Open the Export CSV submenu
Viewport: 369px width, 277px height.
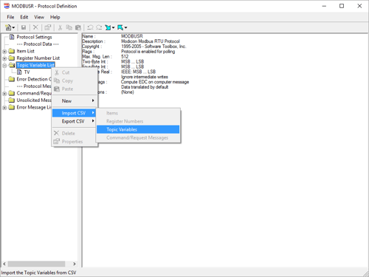coord(75,121)
